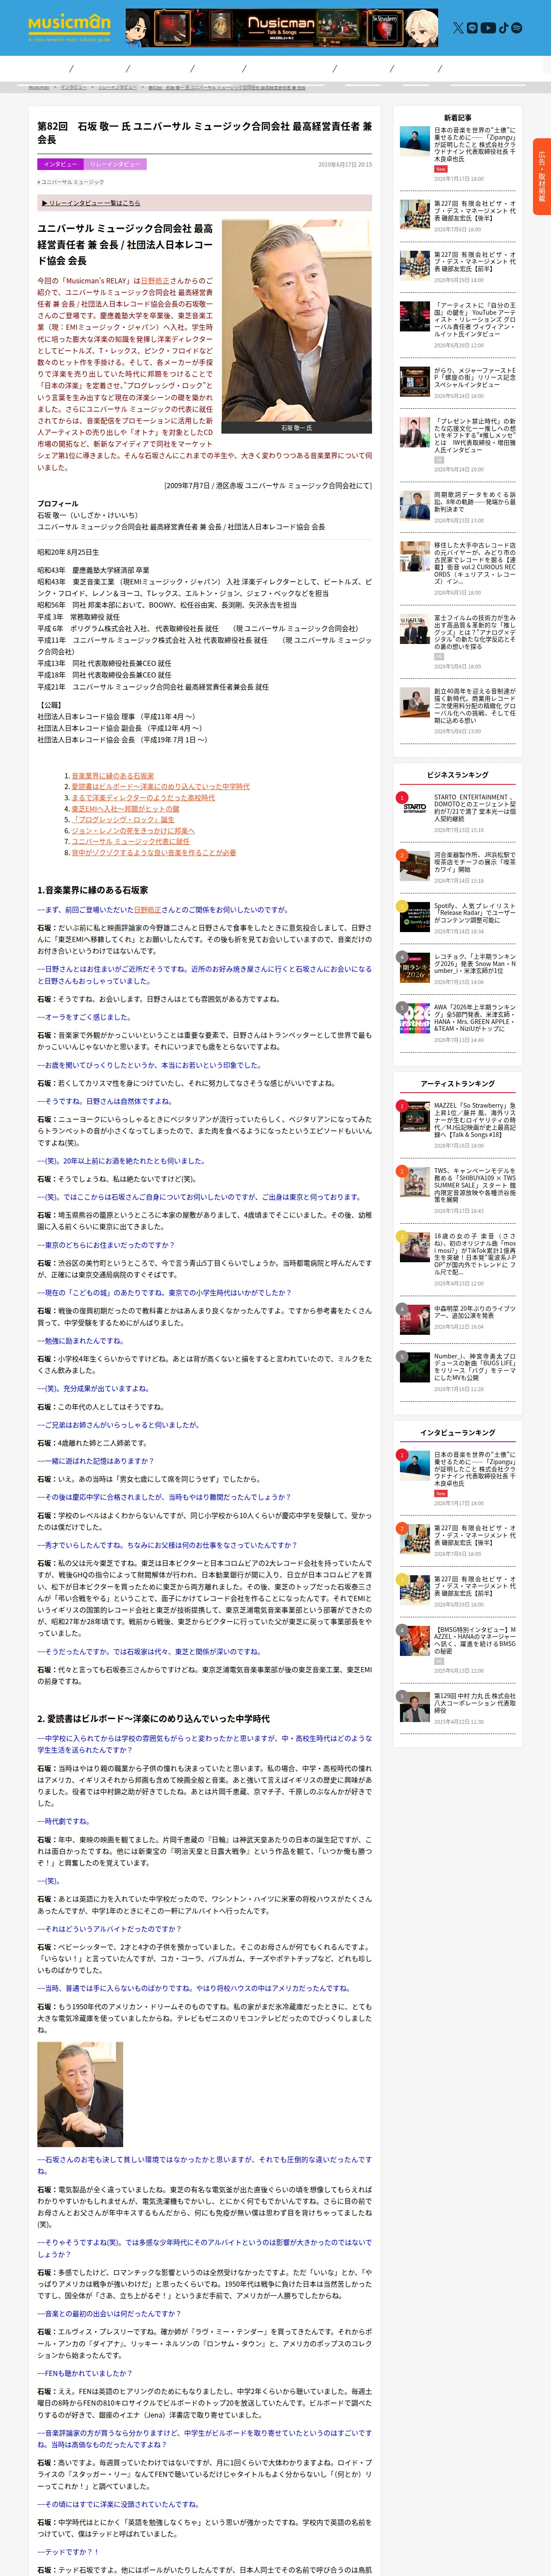The height and width of the screenshot is (2576, 551).
Task: Select the リレーインタビュー category tag
Action: coord(115,164)
